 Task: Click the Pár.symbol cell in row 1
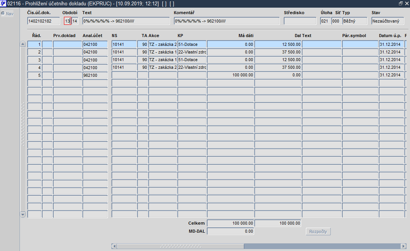(x=360, y=44)
